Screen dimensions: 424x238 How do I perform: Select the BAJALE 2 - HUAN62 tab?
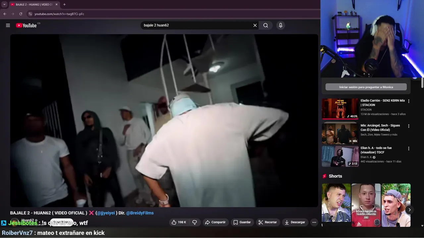pyautogui.click(x=34, y=5)
